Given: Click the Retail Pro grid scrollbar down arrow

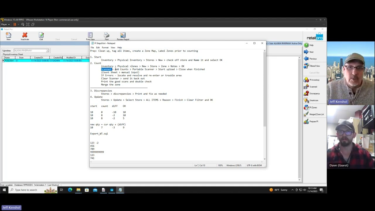Looking at the screenshot, I should coord(299,180).
